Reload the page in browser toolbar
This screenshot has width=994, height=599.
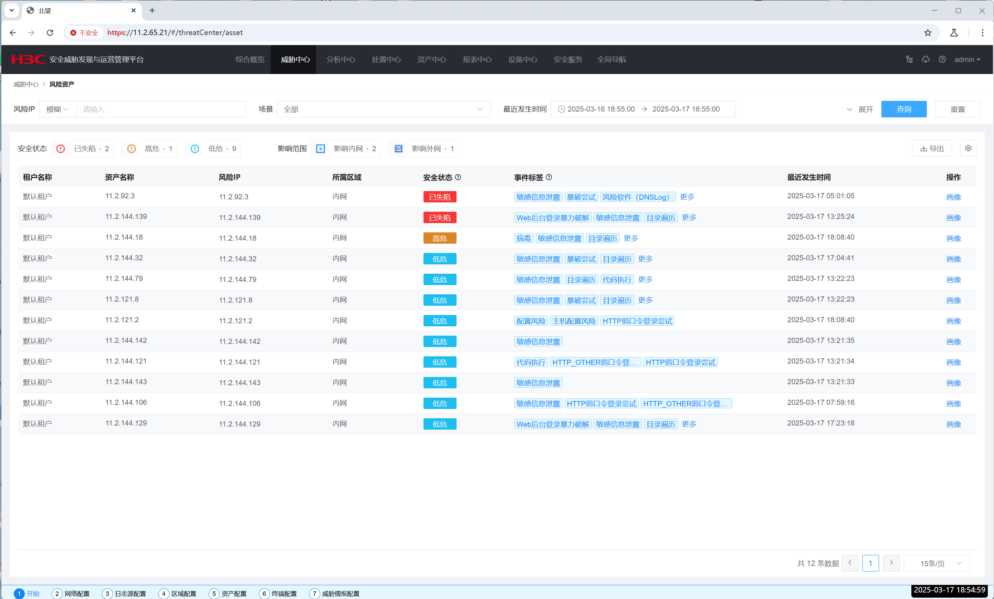(50, 33)
